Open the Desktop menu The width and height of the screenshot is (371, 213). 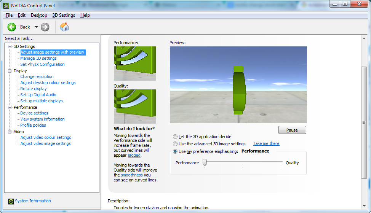[x=39, y=15]
